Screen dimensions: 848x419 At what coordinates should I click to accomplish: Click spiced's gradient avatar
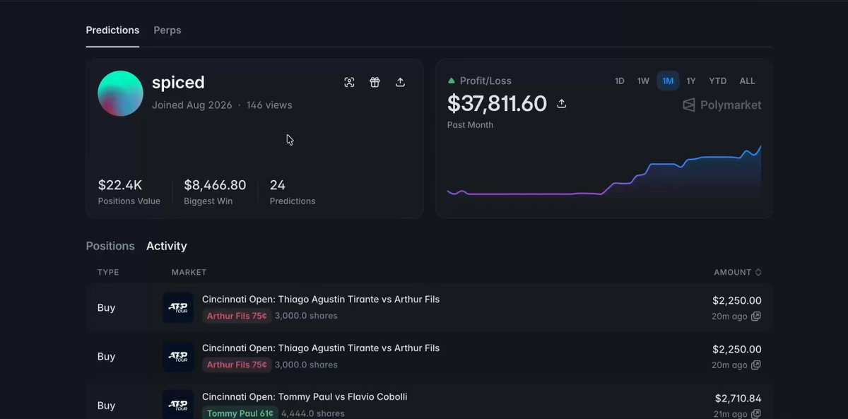(x=120, y=93)
